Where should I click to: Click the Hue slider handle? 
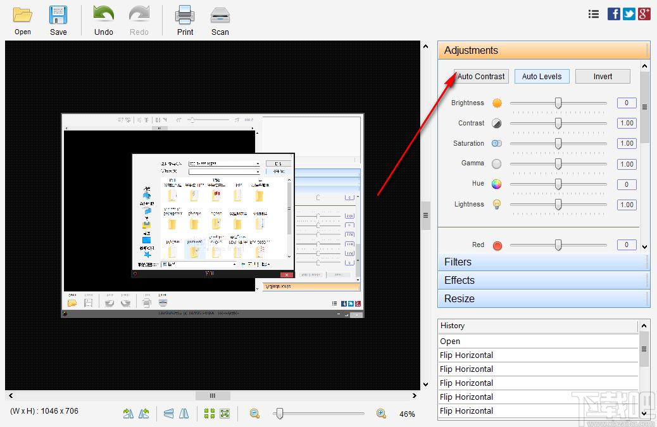point(558,184)
